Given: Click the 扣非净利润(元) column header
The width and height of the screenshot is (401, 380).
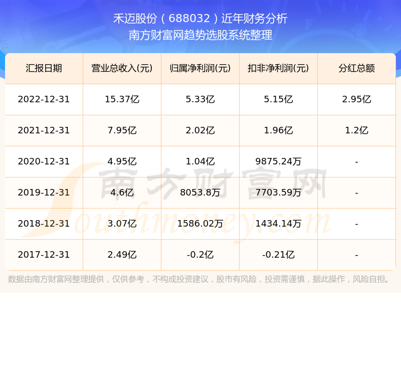Looking at the screenshot, I should [x=278, y=68].
